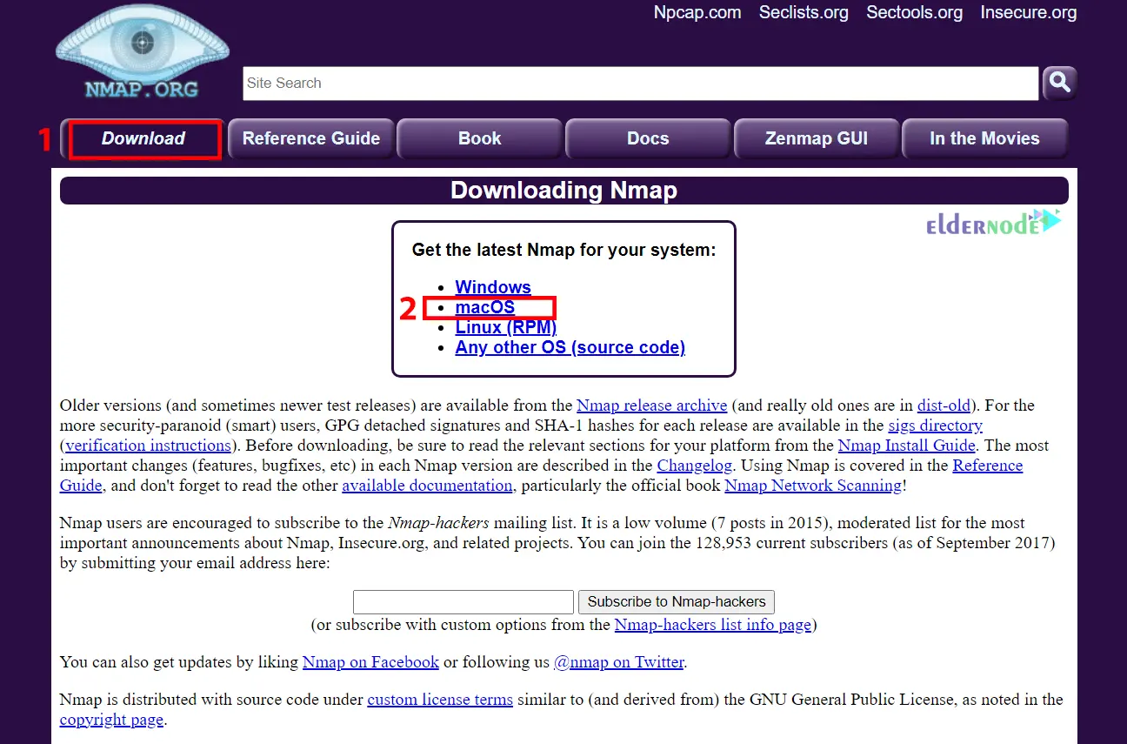Open the Seclists.org link

(x=804, y=12)
